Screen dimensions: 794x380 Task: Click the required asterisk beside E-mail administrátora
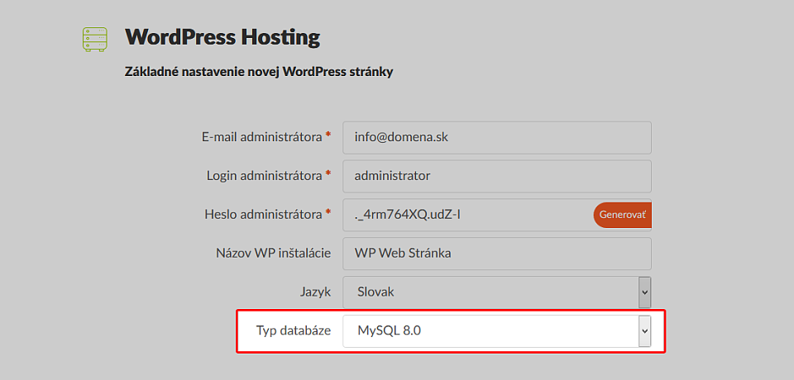pyautogui.click(x=328, y=135)
